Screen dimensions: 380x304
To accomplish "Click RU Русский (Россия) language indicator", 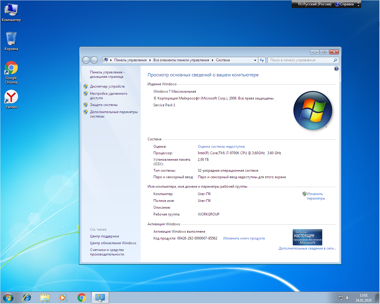I will tap(315, 4).
